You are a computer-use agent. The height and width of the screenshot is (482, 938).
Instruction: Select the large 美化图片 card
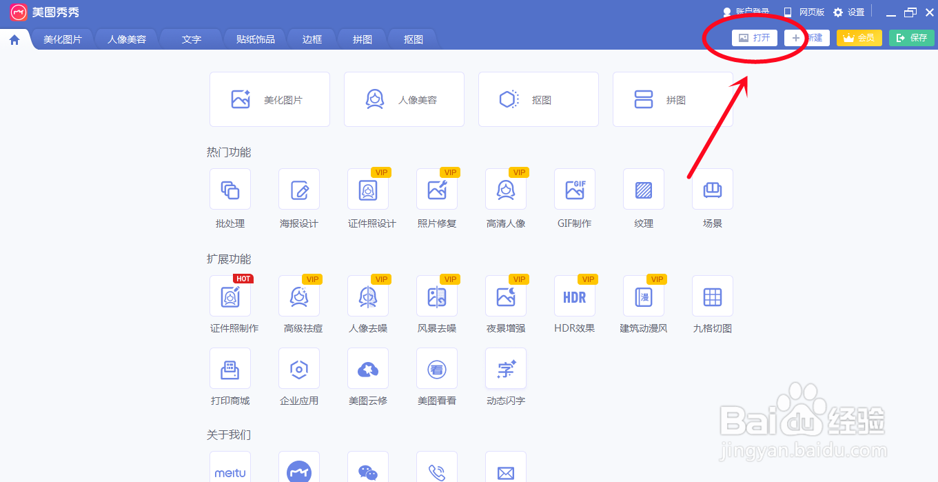(269, 99)
